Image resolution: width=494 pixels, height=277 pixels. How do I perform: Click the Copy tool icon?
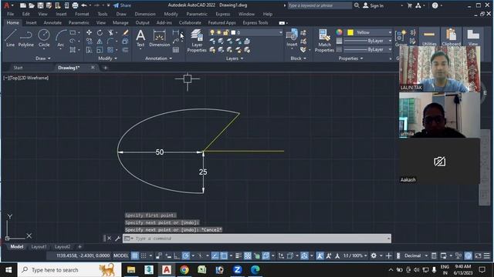pyautogui.click(x=90, y=41)
